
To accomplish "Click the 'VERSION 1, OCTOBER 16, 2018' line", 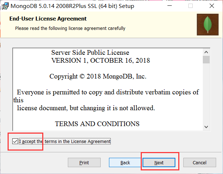I will pyautogui.click(x=101, y=61).
